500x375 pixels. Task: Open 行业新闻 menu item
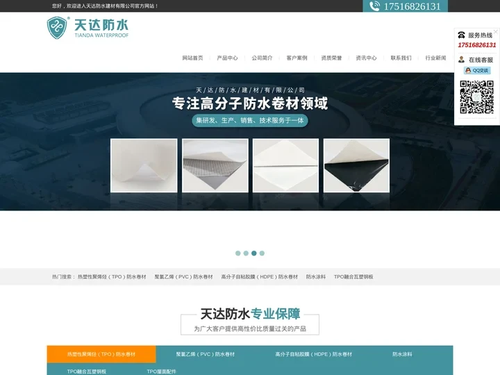[435, 58]
